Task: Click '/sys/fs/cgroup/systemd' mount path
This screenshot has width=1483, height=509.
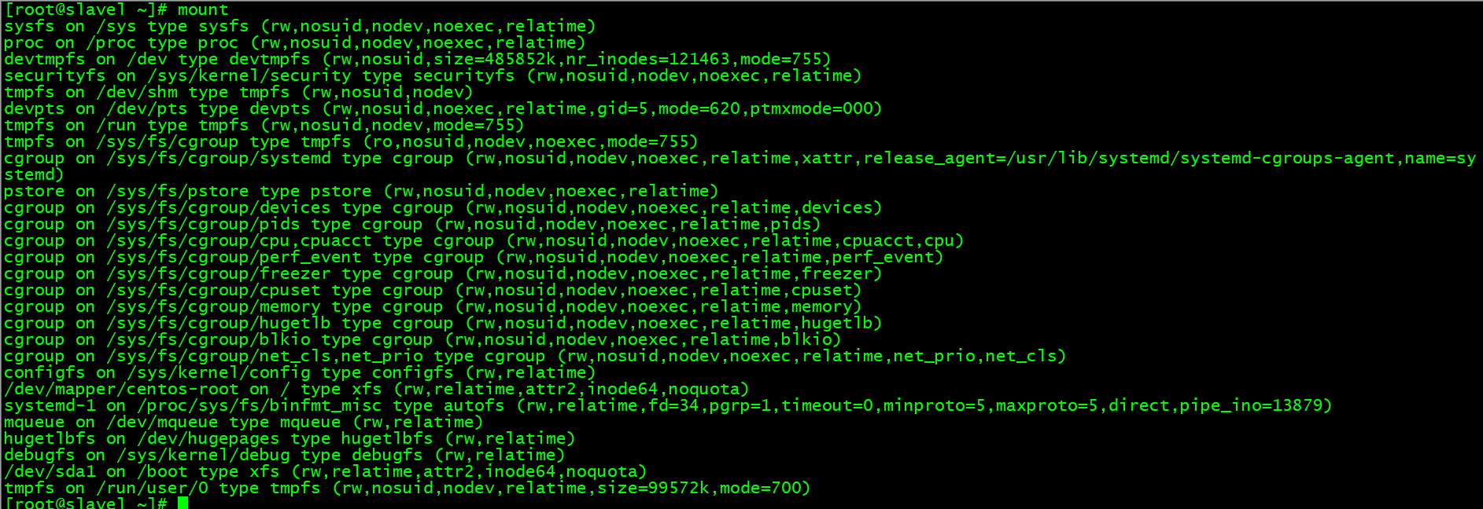Action: pos(219,158)
